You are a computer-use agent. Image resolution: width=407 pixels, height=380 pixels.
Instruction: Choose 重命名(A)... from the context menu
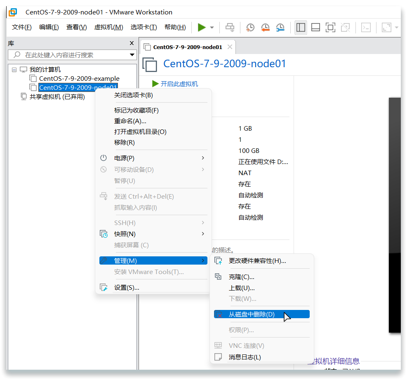pyautogui.click(x=153, y=121)
